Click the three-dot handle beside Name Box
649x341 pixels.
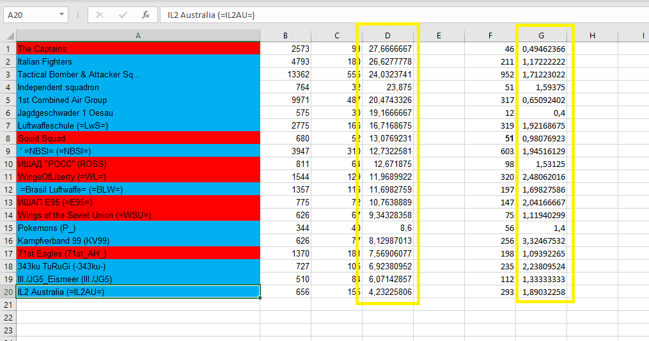coord(78,15)
